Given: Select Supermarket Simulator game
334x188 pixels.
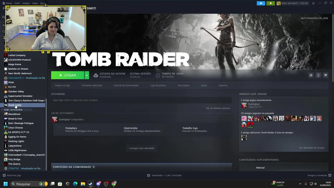Looking at the screenshot, I should tap(20, 96).
